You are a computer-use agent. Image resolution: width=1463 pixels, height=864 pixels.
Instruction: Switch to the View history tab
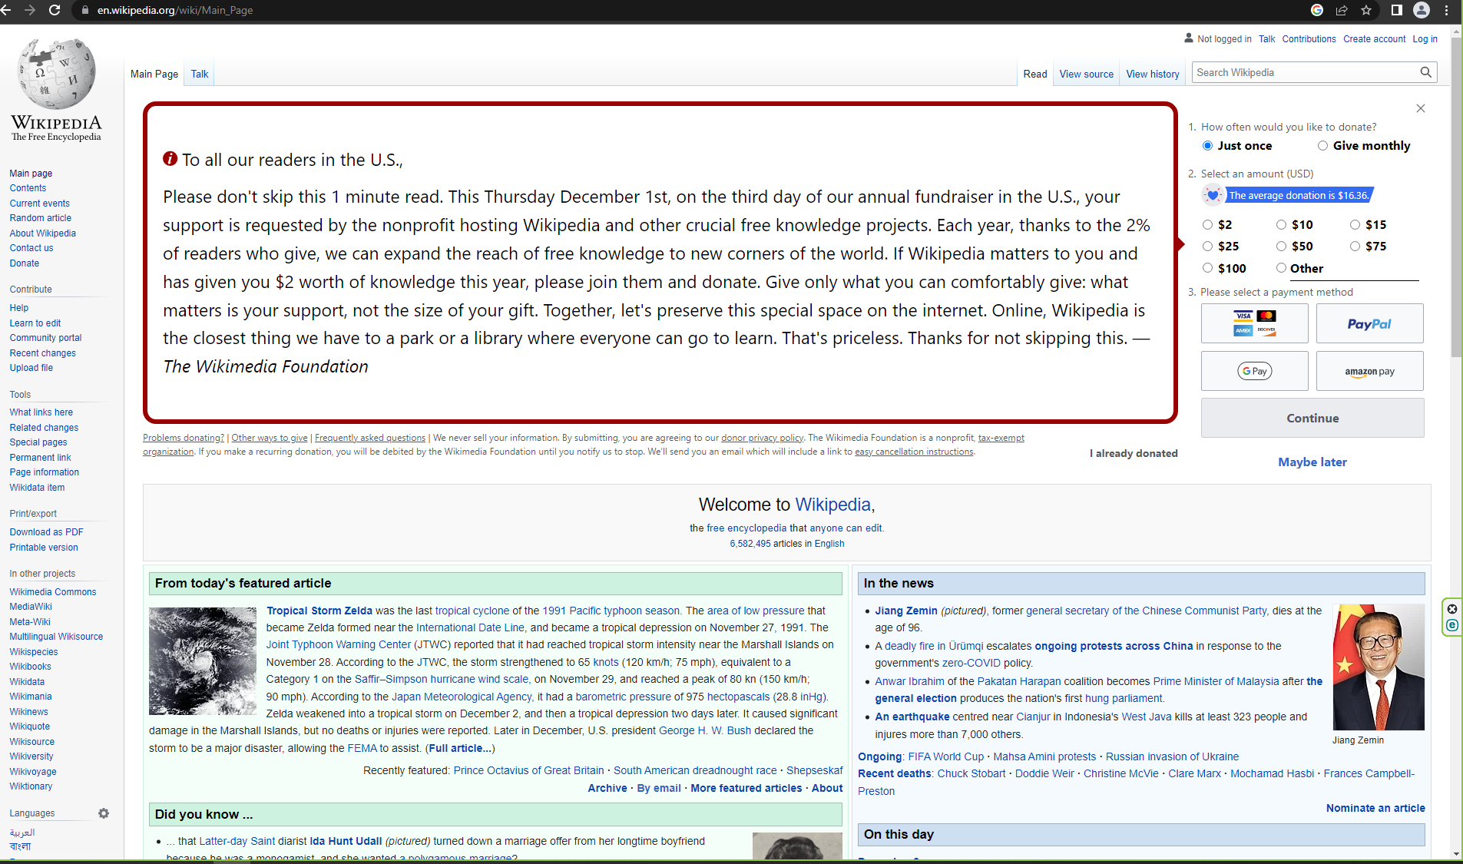coord(1152,73)
